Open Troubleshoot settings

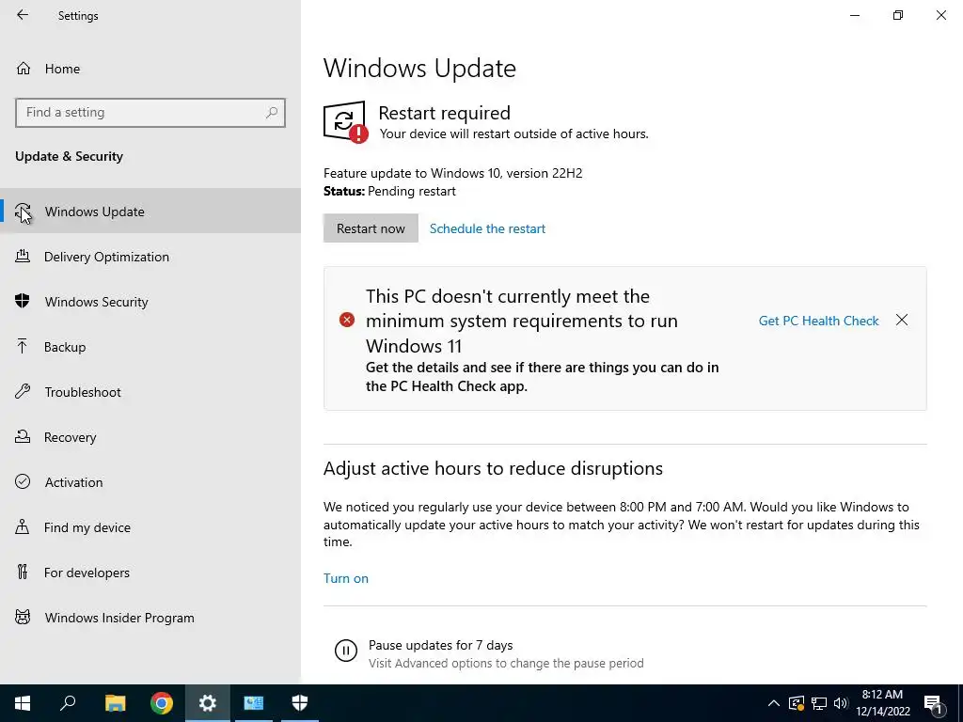tap(150, 392)
